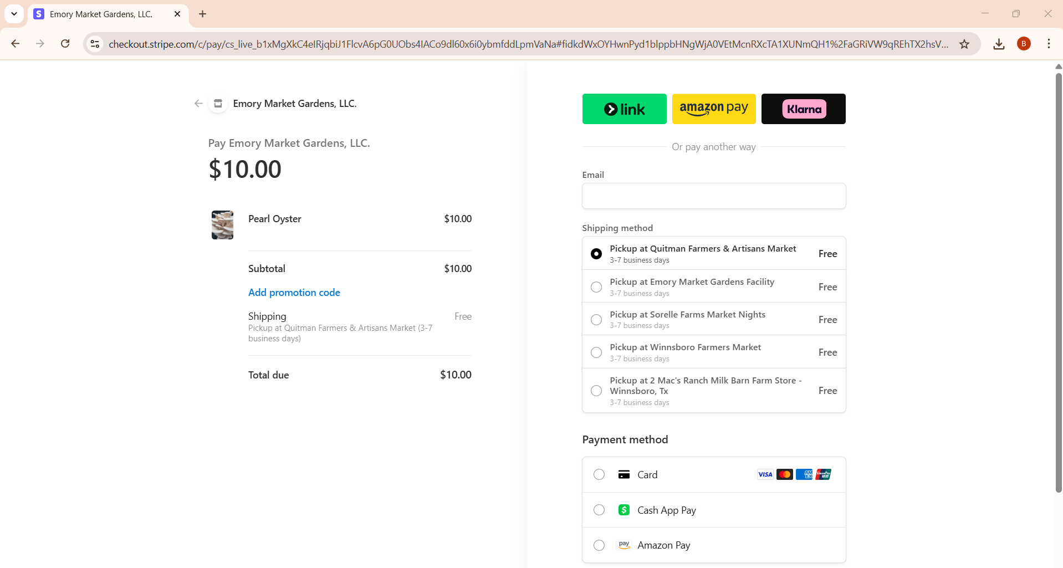This screenshot has height=568, width=1063.
Task: Click the Total due label
Action: pyautogui.click(x=268, y=375)
